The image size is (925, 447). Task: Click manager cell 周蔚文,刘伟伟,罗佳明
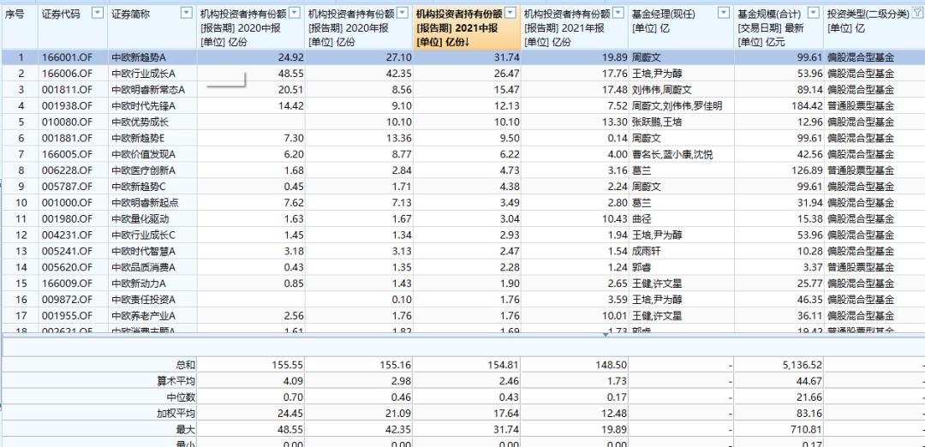click(677, 106)
